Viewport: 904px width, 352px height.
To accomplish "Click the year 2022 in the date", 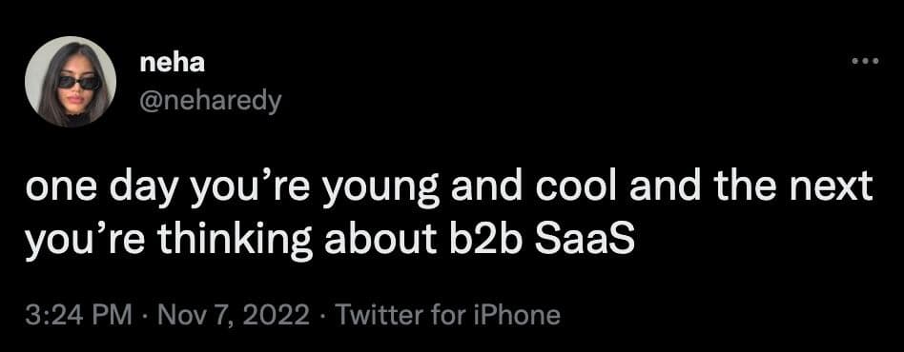I will [x=283, y=315].
